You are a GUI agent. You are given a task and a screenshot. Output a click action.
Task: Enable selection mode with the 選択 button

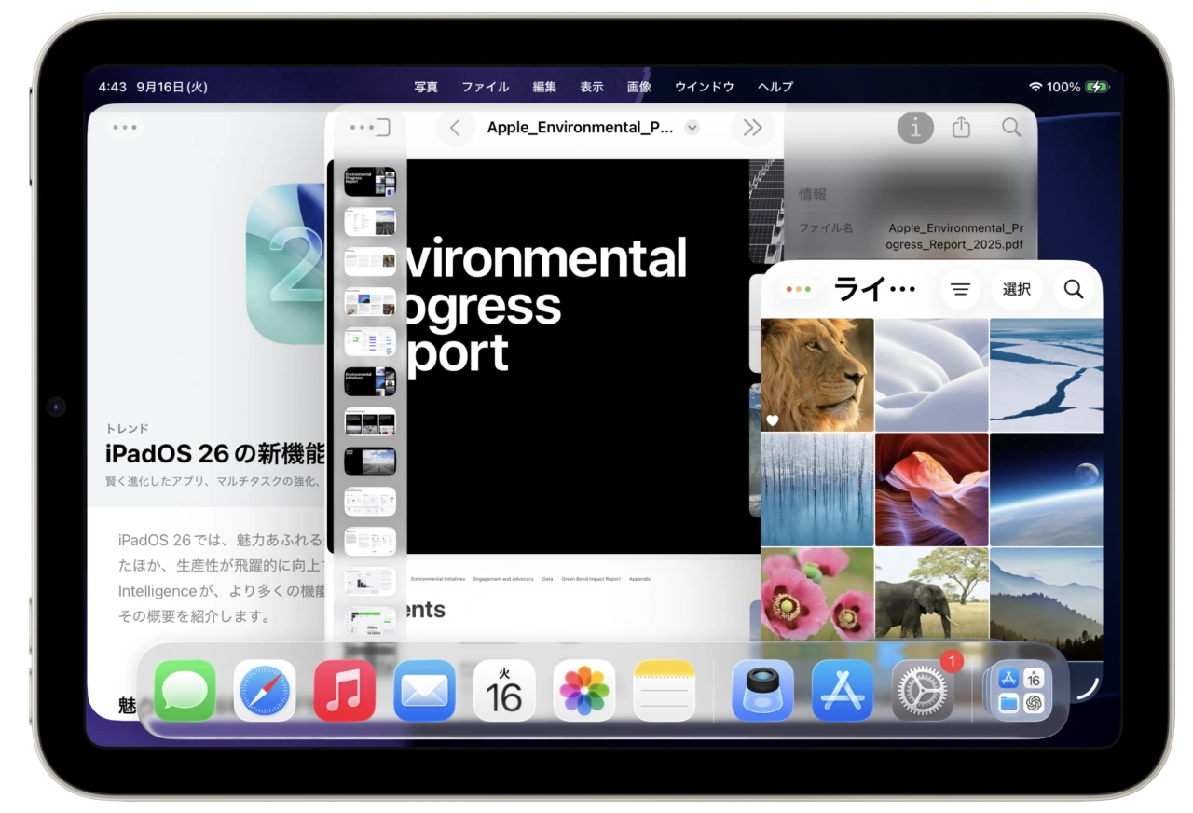click(1017, 289)
